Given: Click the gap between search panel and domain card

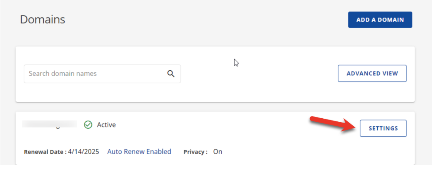Looking at the screenshot, I should 215,107.
